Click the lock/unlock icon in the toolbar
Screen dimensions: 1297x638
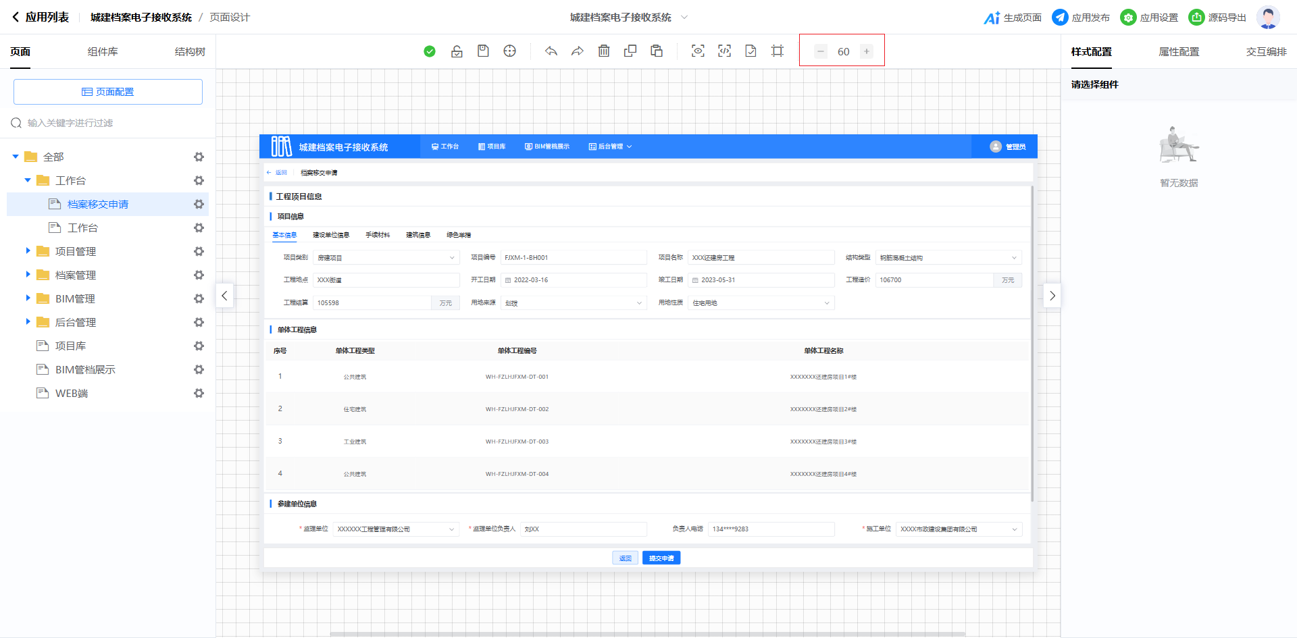457,51
